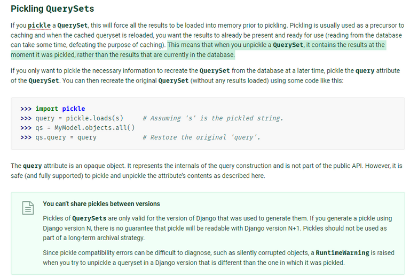
Task: Click bold "query" in "The query attribute"
Action: (33, 166)
